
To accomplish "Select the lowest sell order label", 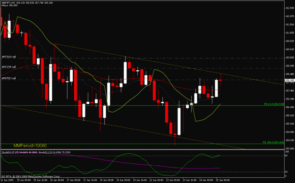I will (9, 78).
